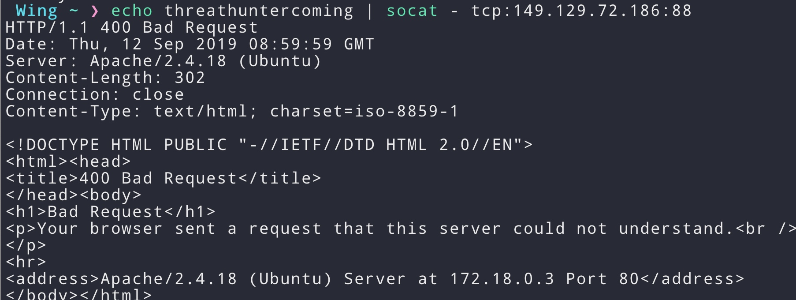Click the Connection: close header

[94, 94]
